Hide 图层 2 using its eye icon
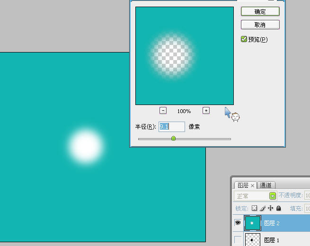Viewport: 310px width, 246px height. (238, 223)
